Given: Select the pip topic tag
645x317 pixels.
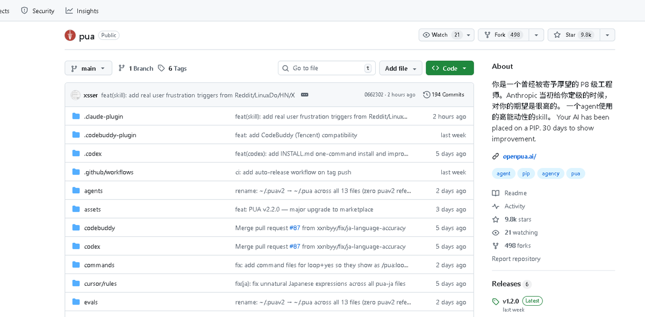Looking at the screenshot, I should [x=526, y=173].
